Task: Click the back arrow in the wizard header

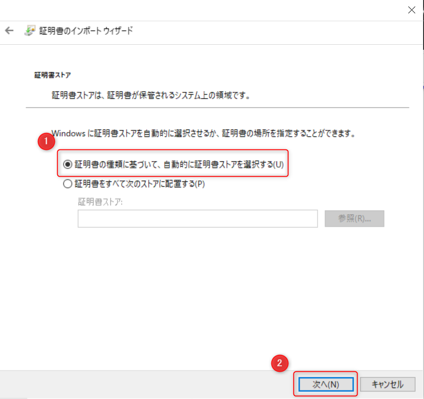Action: (9, 31)
